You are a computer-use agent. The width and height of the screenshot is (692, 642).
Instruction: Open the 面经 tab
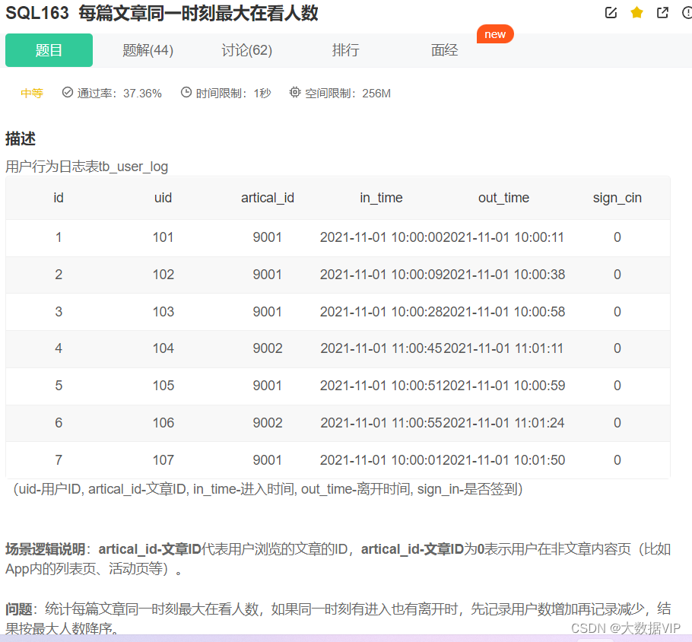444,50
